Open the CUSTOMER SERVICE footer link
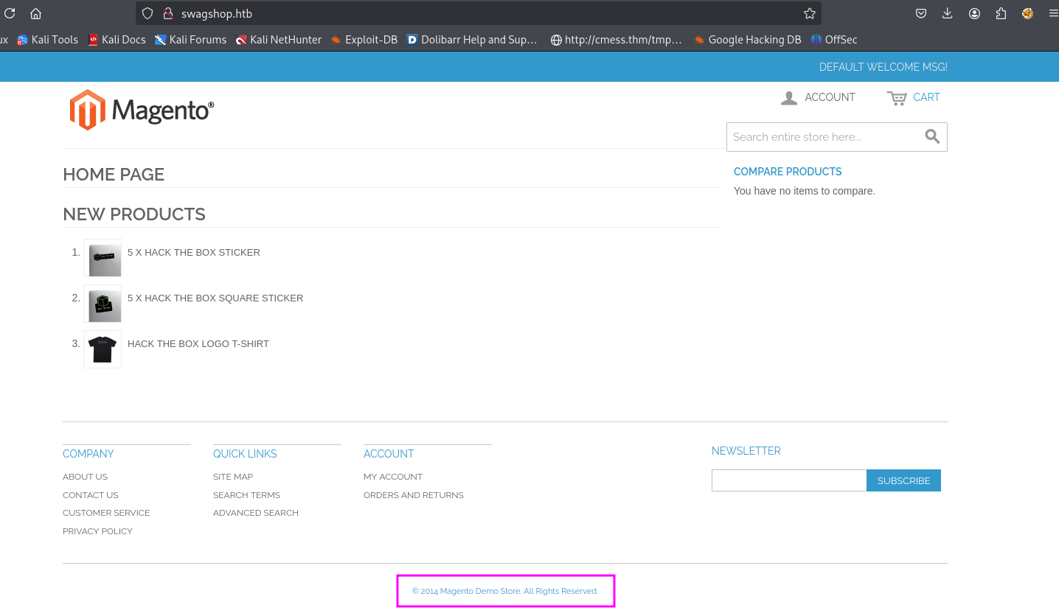Viewport: 1059px width, 616px height. point(106,513)
